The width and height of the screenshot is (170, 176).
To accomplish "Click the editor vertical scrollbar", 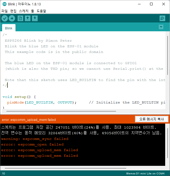I will (x=168, y=55).
